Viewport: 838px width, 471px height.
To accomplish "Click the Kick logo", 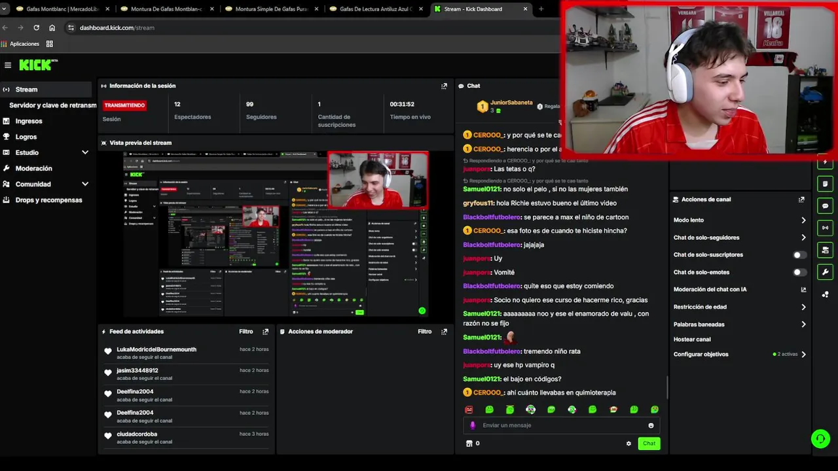I will pos(38,65).
